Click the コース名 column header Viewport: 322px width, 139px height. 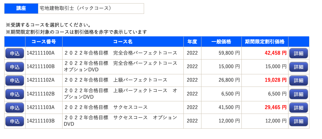[x=123, y=42]
